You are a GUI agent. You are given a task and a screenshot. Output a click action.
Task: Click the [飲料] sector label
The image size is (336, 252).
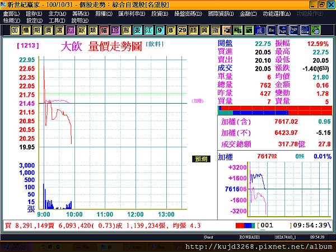pos(155,44)
